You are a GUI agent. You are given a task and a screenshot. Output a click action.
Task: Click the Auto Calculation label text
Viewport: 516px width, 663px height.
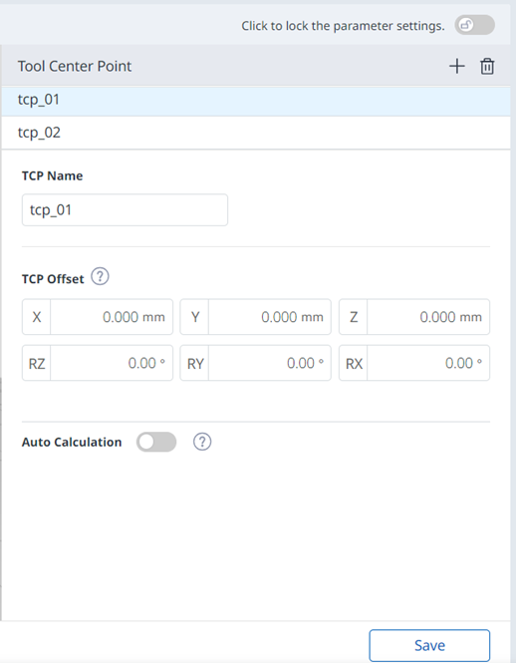(72, 442)
